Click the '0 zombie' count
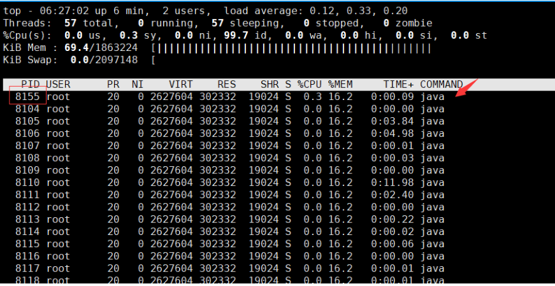Screen dimensions: 555x286 coord(408,24)
